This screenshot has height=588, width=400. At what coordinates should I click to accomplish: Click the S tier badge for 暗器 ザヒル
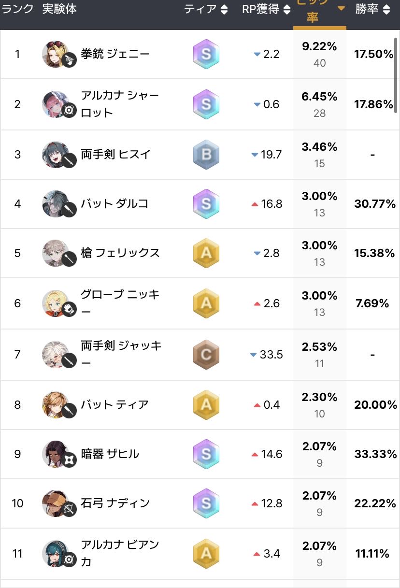pos(206,454)
